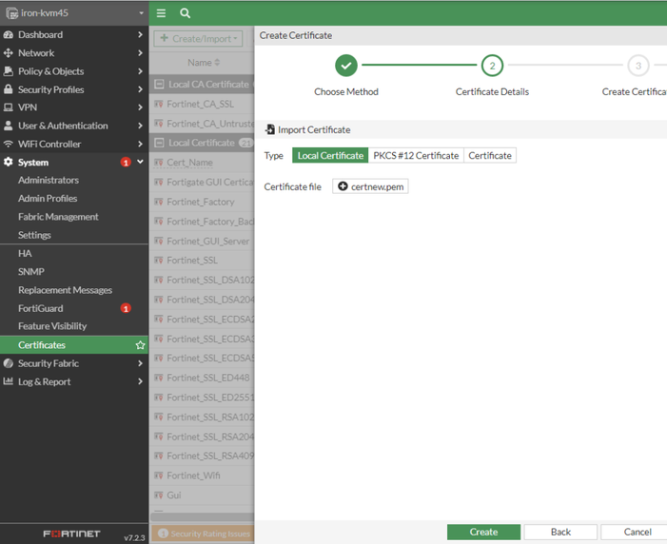Click the System gear icon
The width and height of the screenshot is (667, 544).
point(8,162)
